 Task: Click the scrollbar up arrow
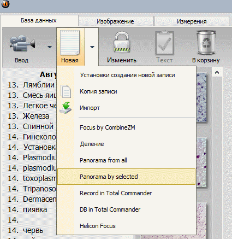[217, 72]
